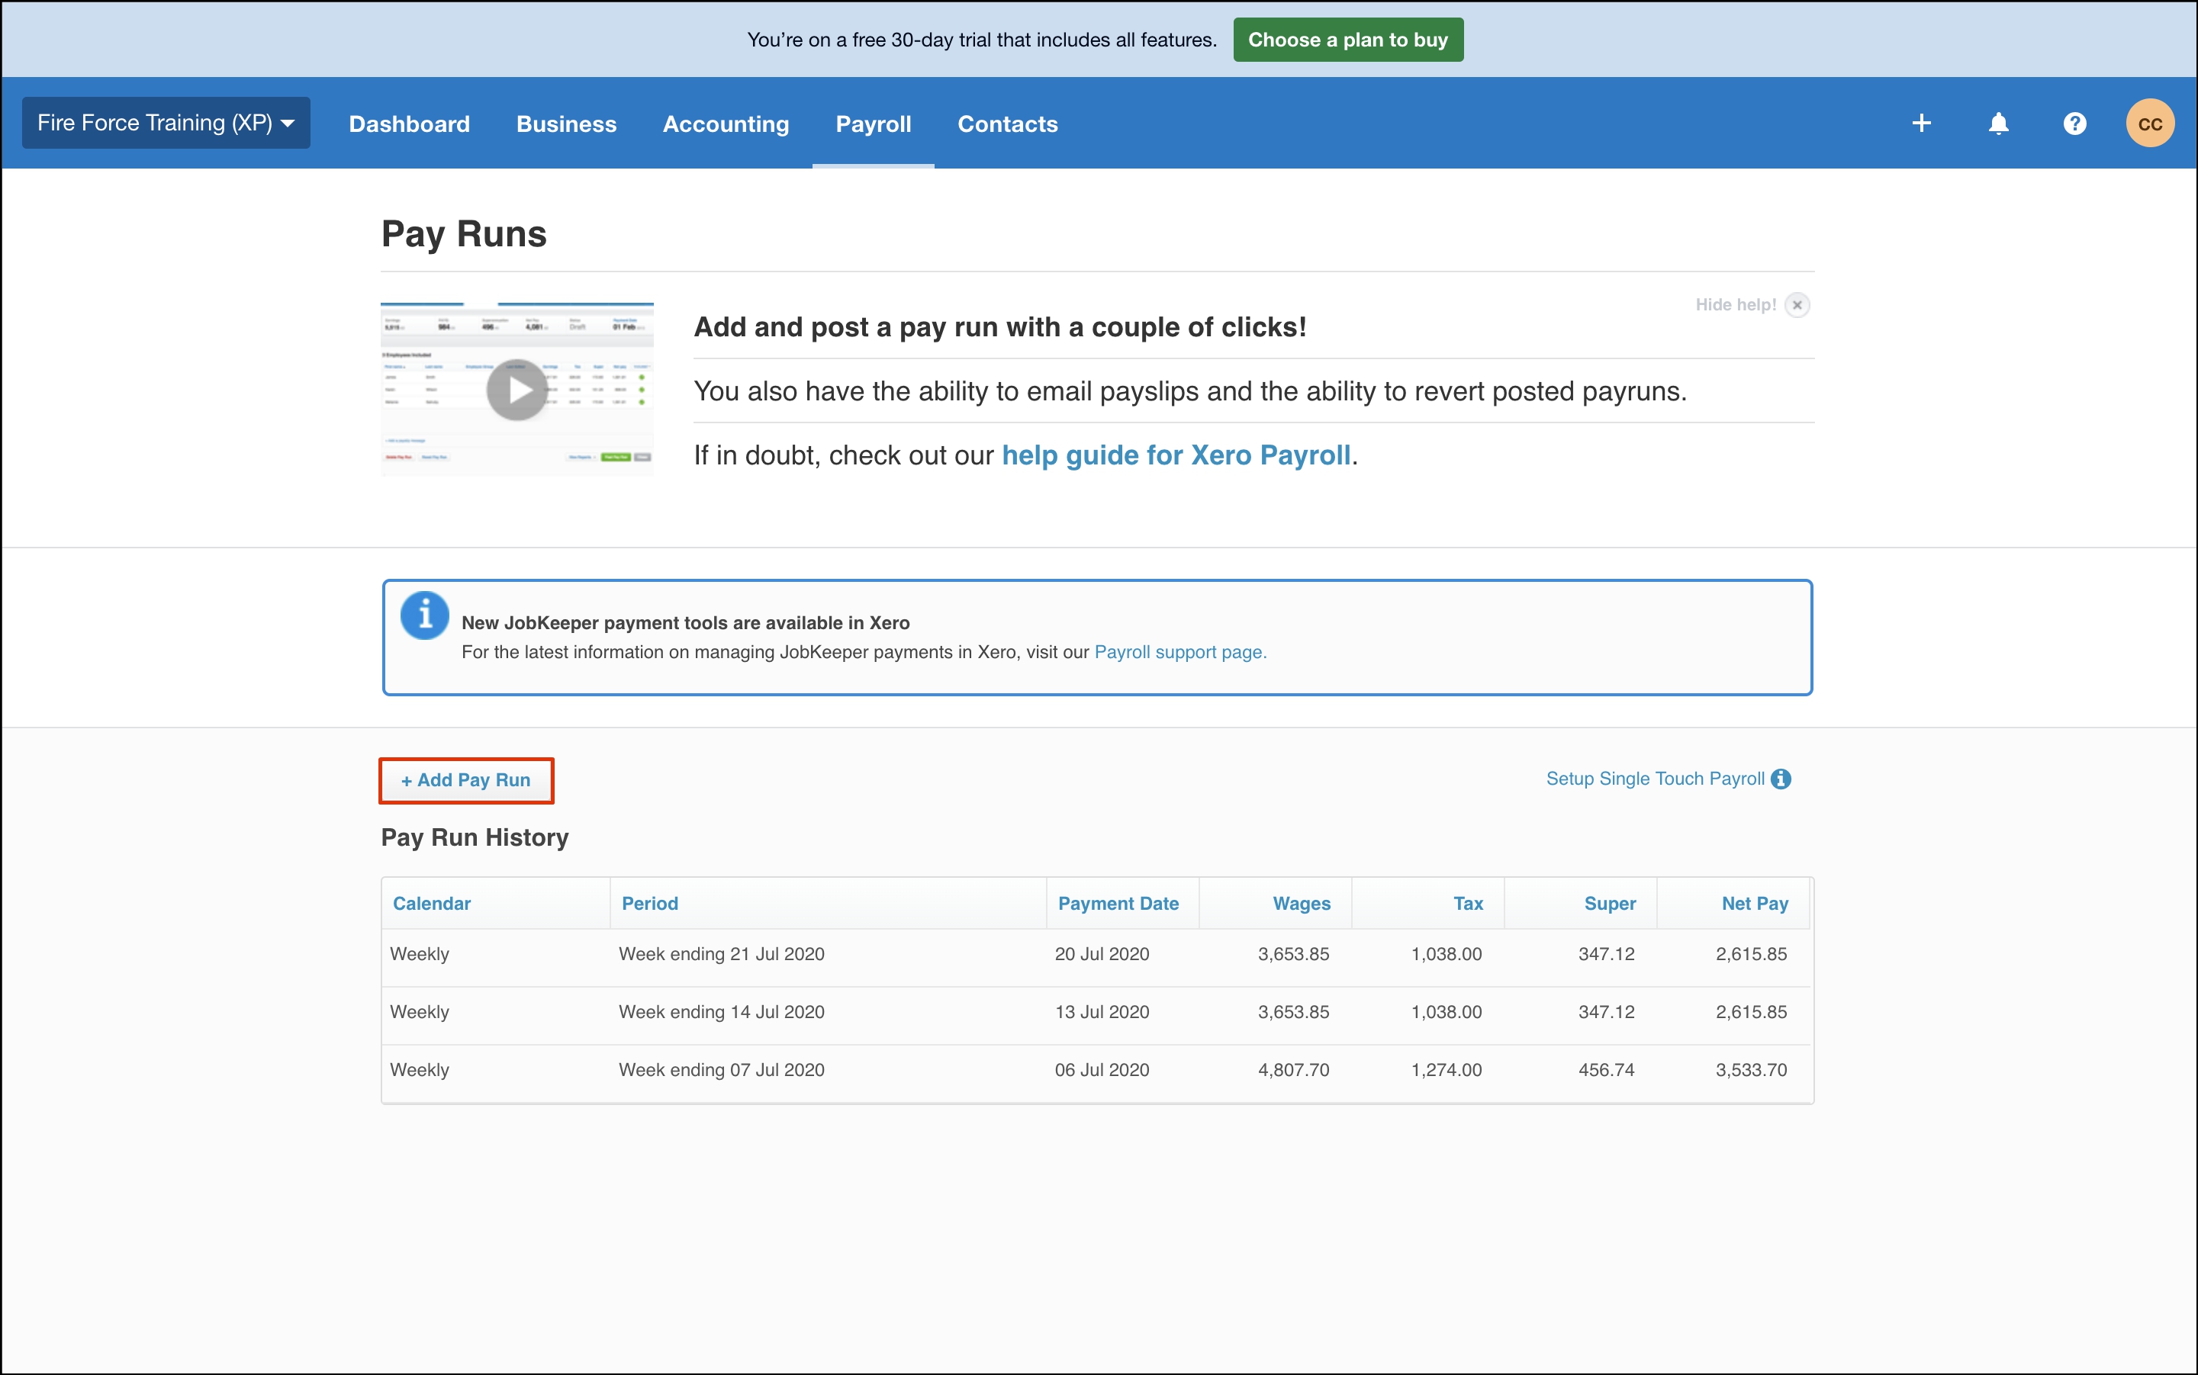Click the CC user avatar icon
2198x1375 pixels.
click(x=2151, y=122)
